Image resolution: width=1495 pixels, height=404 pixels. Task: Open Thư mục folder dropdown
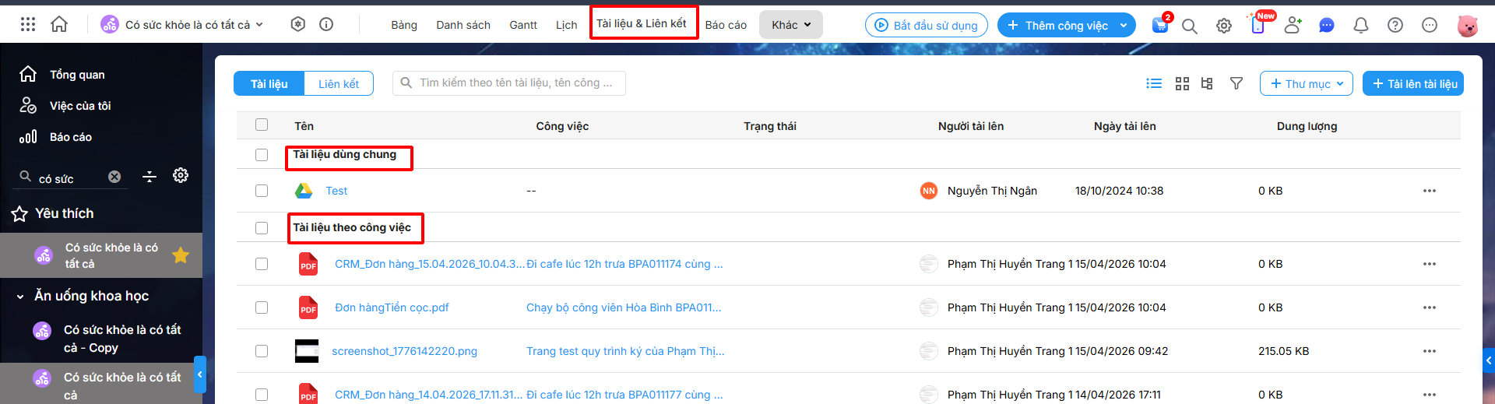coord(1307,83)
